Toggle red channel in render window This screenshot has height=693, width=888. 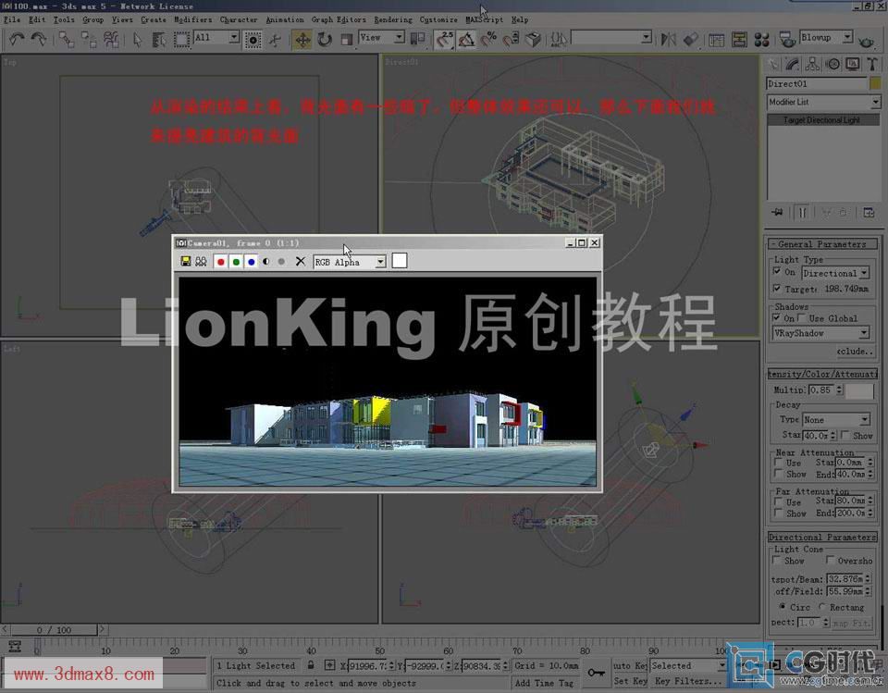[x=220, y=261]
